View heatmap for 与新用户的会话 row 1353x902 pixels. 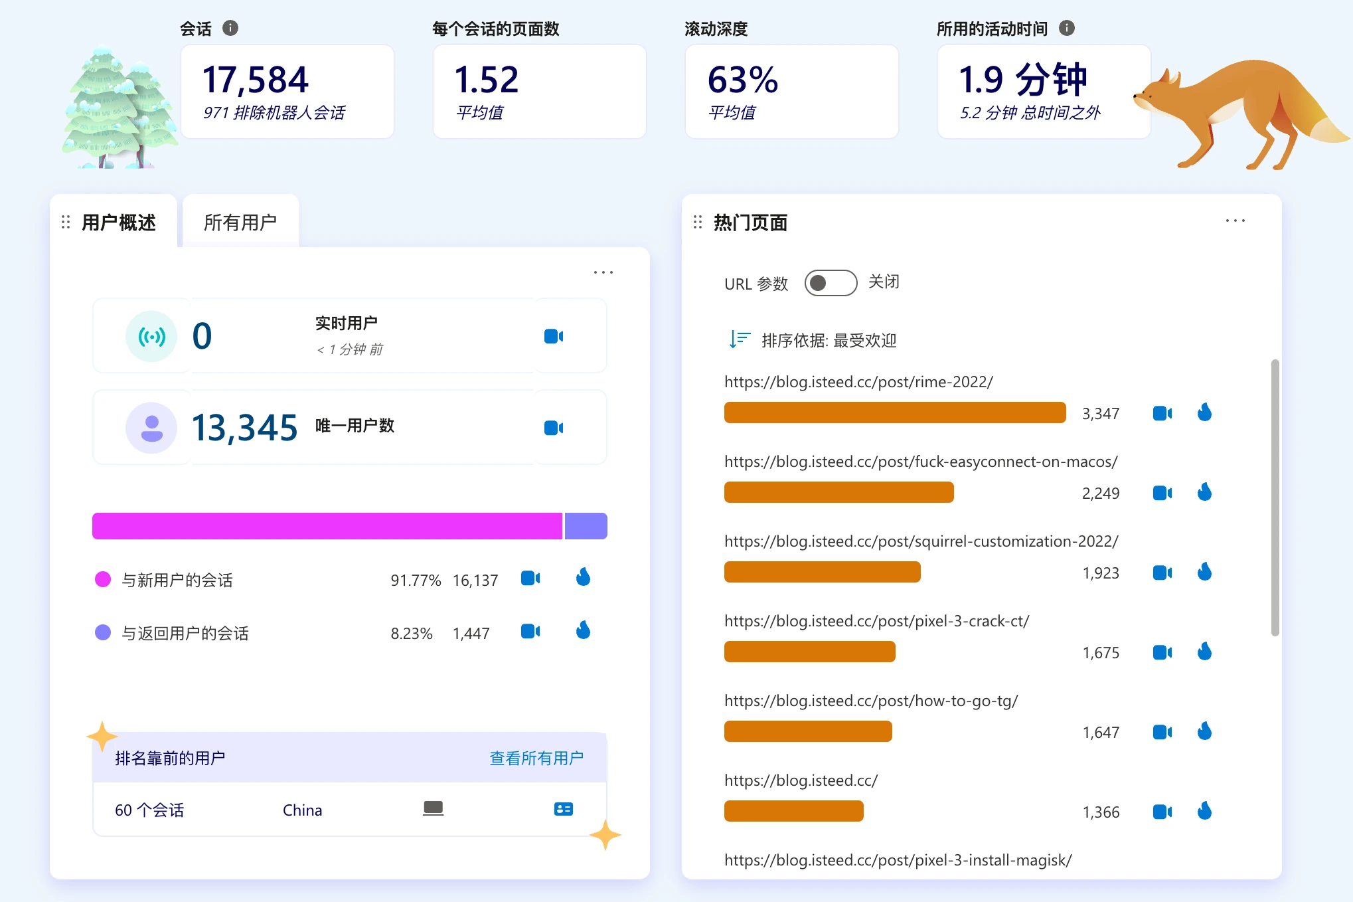point(583,578)
